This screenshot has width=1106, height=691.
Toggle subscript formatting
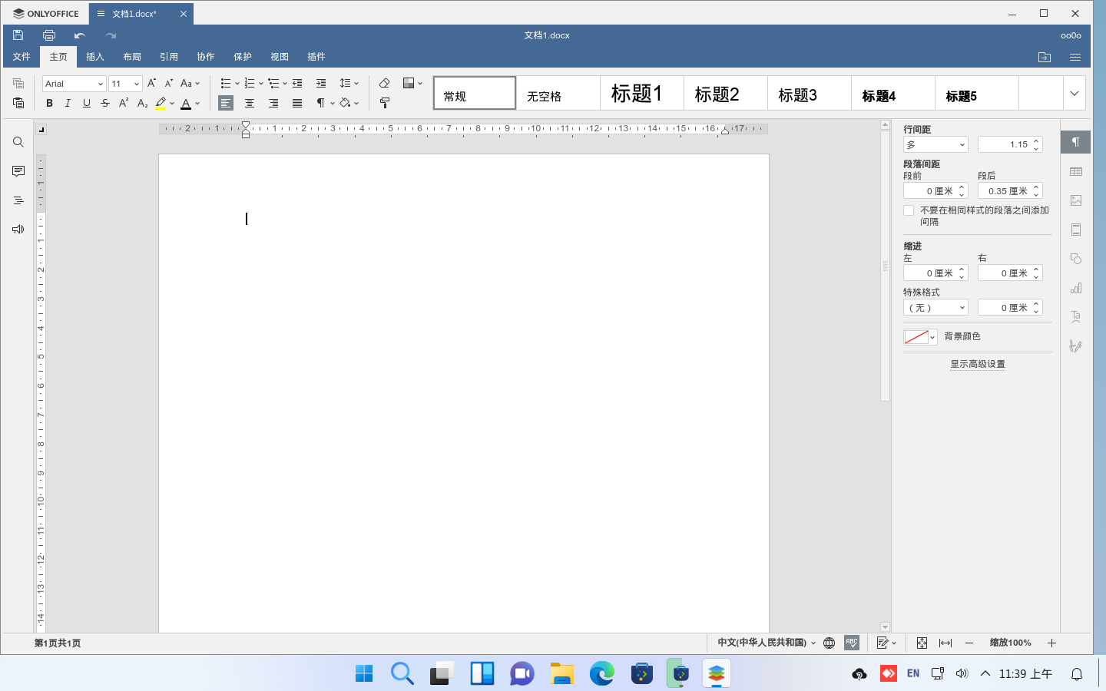click(x=142, y=103)
